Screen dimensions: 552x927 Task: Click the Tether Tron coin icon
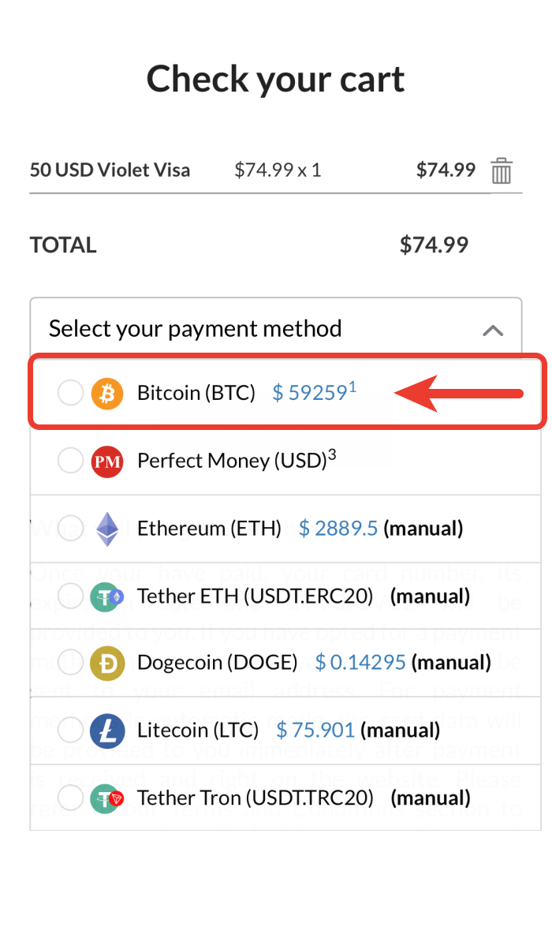(107, 798)
